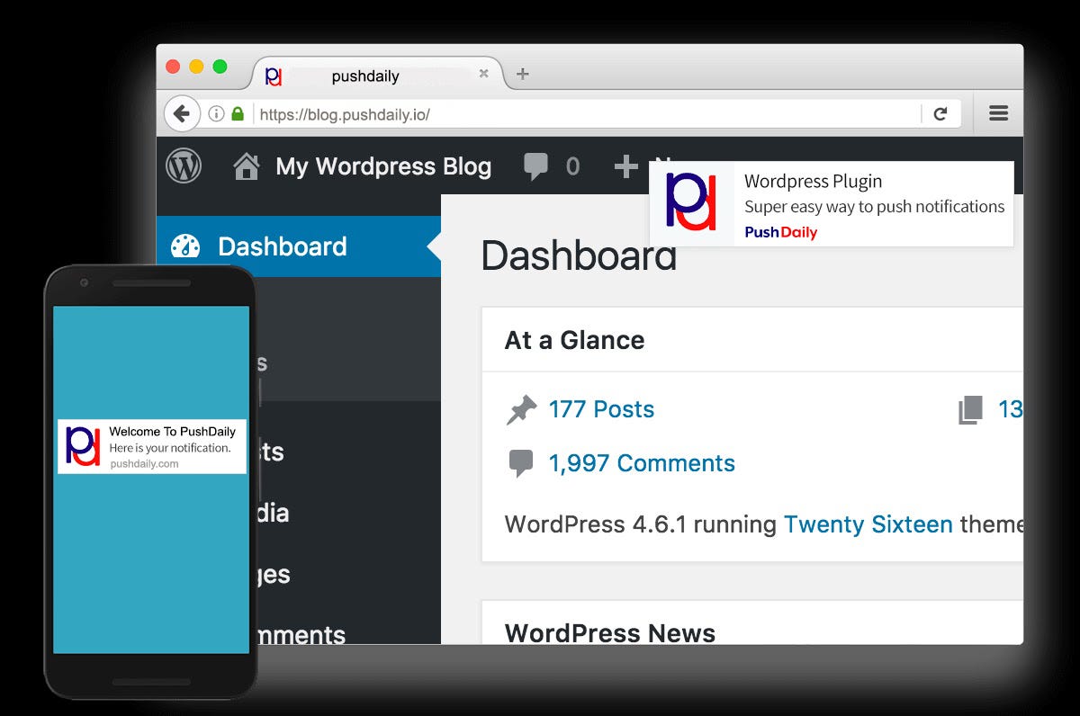Reload the page using the refresh icon
This screenshot has width=1080, height=716.
(941, 113)
